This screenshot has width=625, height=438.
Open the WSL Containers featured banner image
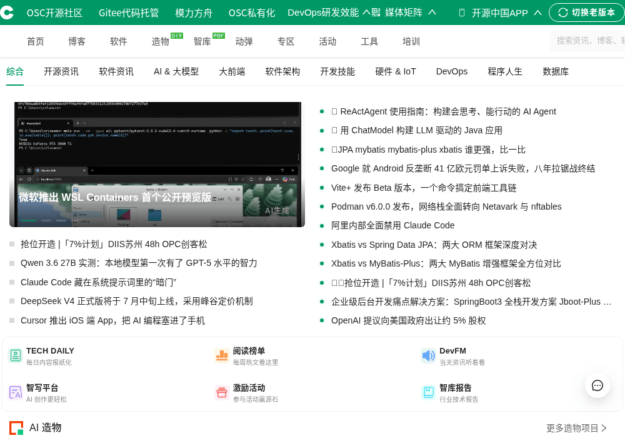point(157,165)
